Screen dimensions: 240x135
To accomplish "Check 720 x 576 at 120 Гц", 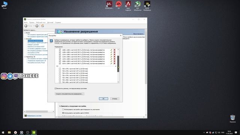I will tap(60, 73).
